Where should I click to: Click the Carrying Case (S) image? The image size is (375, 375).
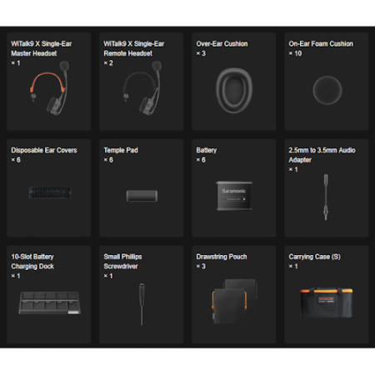pyautogui.click(x=327, y=302)
